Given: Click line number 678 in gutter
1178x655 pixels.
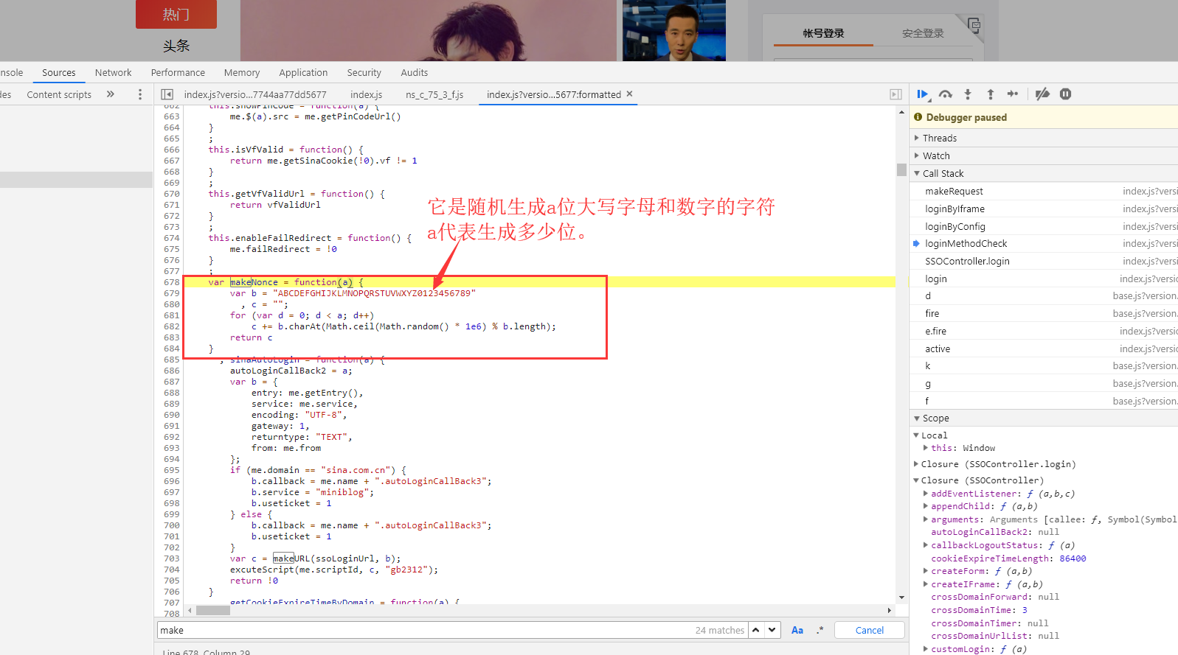Looking at the screenshot, I should click(171, 282).
